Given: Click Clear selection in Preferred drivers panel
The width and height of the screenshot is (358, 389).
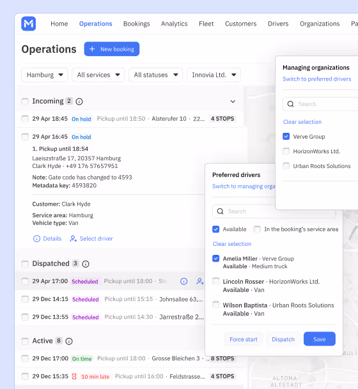Looking at the screenshot, I should click(232, 244).
